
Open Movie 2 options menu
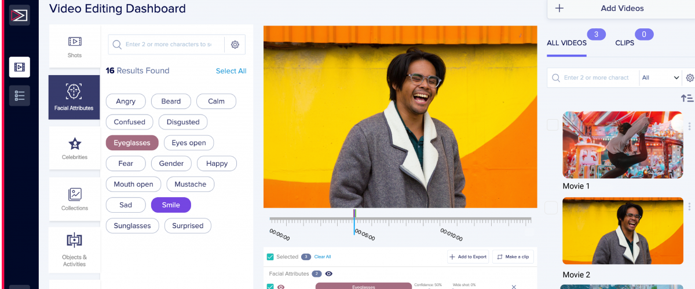[689, 206]
